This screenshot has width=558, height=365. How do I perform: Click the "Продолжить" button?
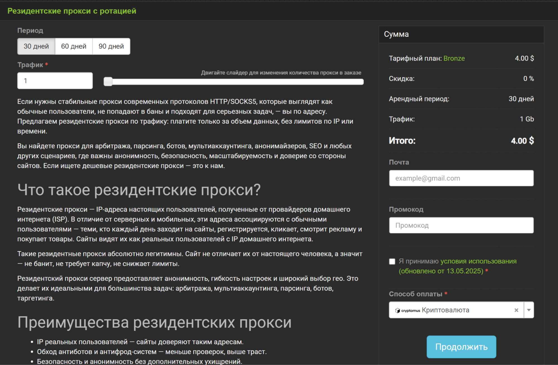(x=461, y=347)
